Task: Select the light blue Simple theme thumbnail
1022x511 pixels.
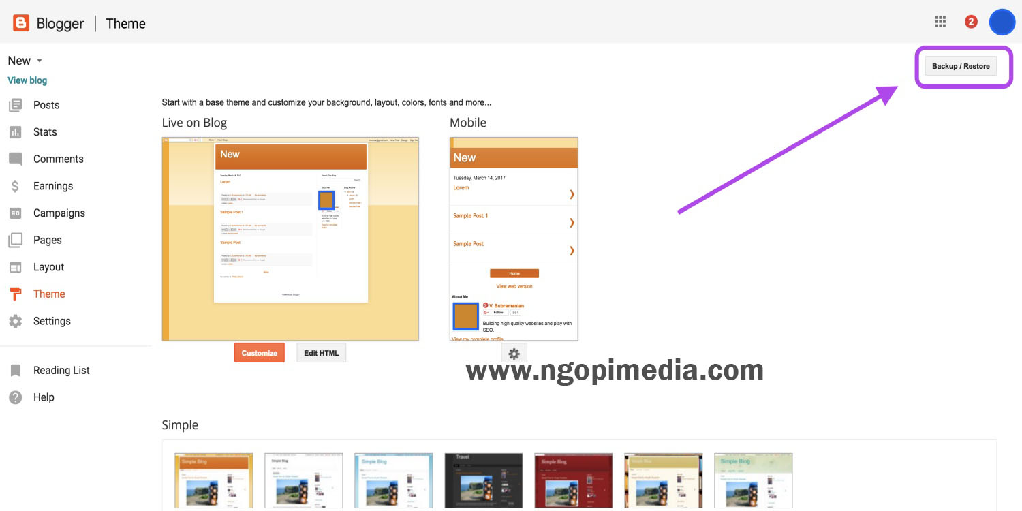Action: (393, 480)
